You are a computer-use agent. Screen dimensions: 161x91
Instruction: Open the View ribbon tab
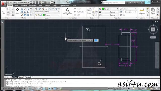click(x=41, y=6)
